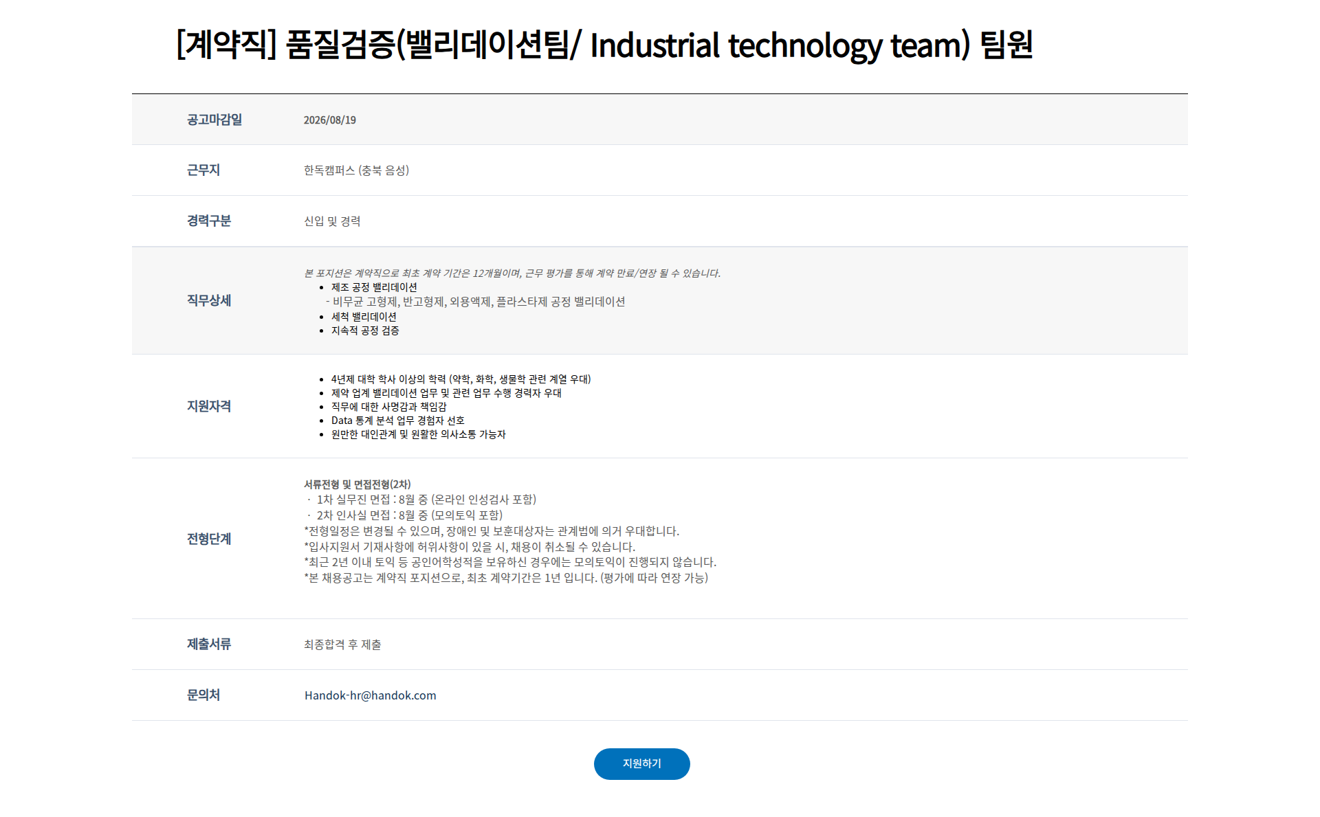Click the 제약 업계 밸리데이션 경력자 우대 bullet
Screen dimensions: 1320x817
pos(446,393)
